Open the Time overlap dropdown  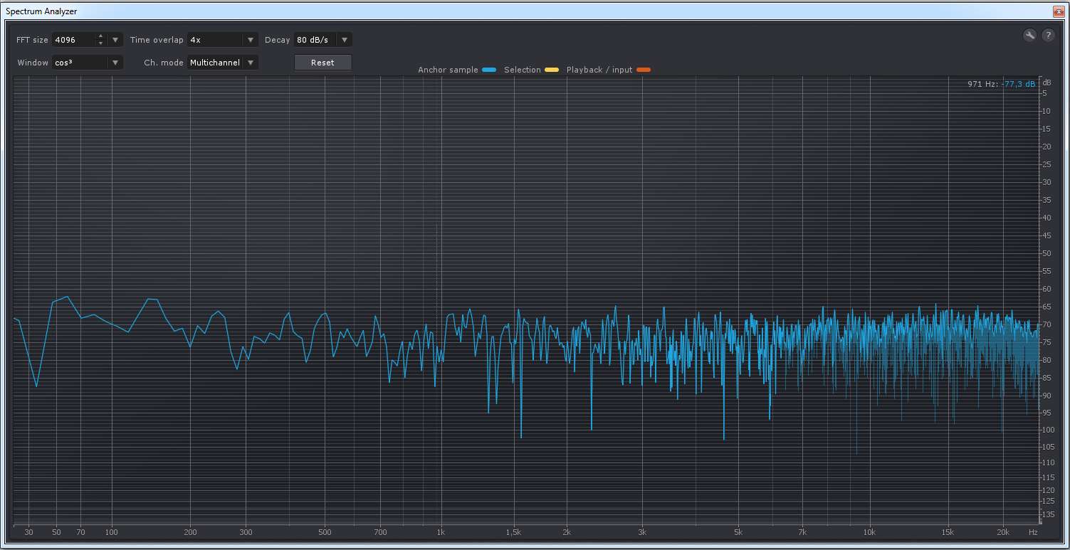click(249, 40)
